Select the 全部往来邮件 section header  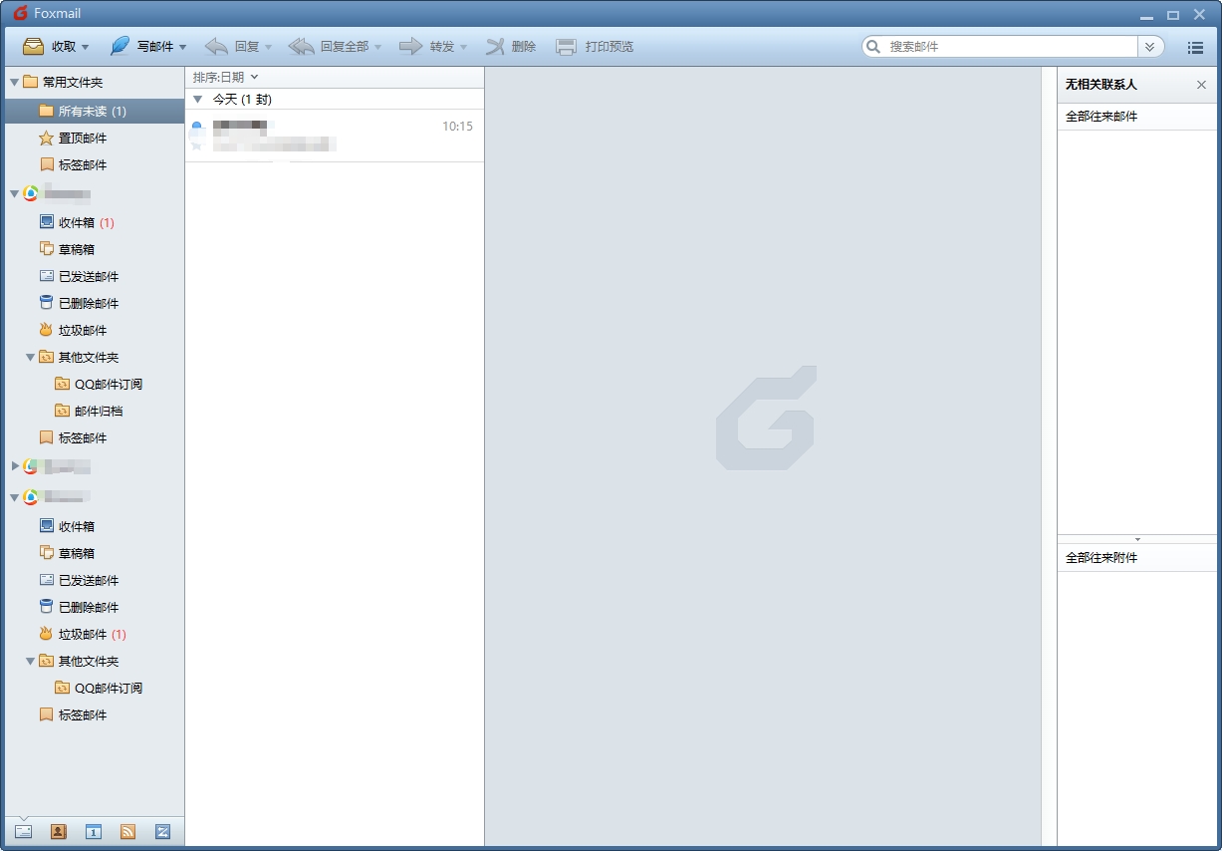(x=1136, y=117)
